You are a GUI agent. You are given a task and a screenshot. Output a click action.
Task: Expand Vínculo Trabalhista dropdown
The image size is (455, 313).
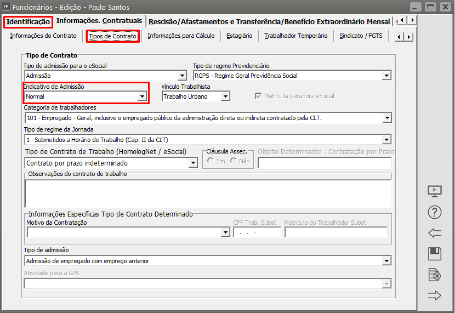pos(225,96)
